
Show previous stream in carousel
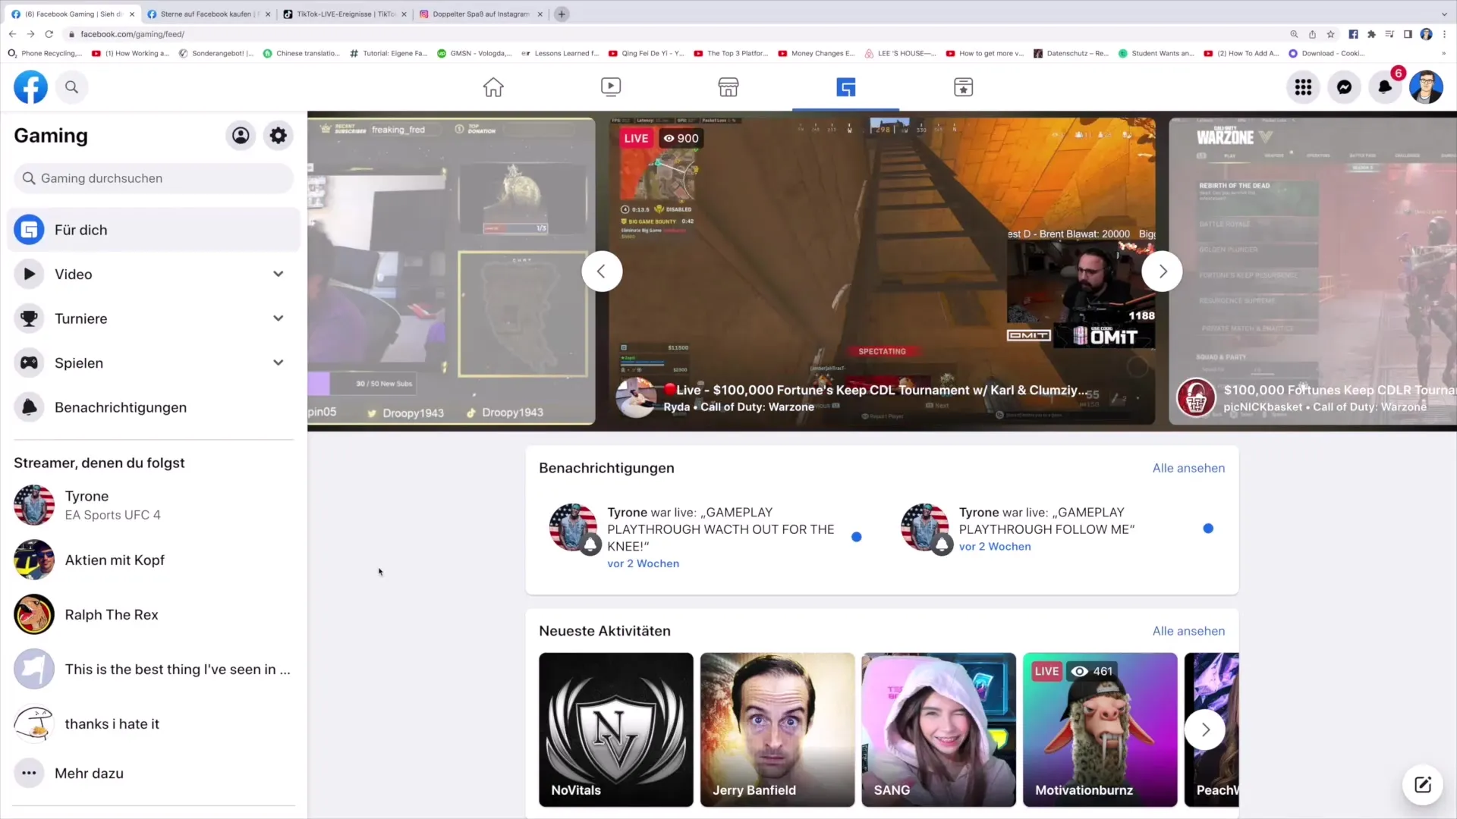click(602, 271)
